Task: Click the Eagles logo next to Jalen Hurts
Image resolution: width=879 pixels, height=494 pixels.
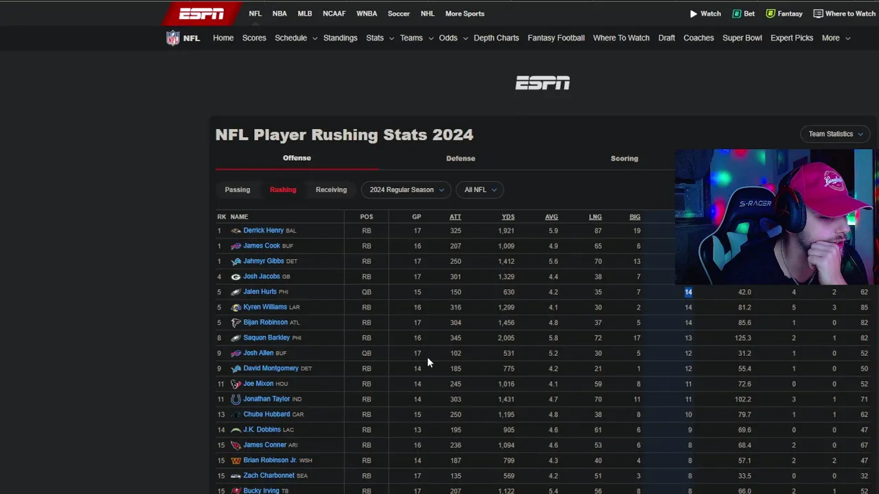Action: tap(236, 292)
